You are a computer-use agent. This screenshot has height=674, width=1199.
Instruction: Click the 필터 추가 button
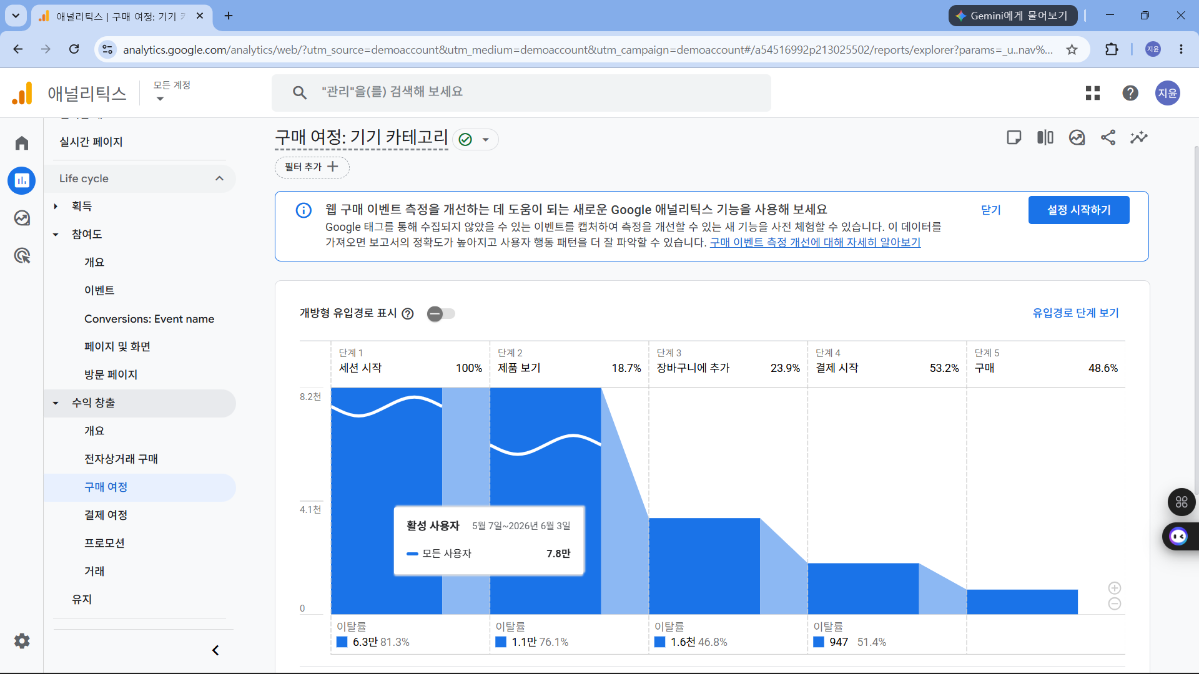point(312,167)
